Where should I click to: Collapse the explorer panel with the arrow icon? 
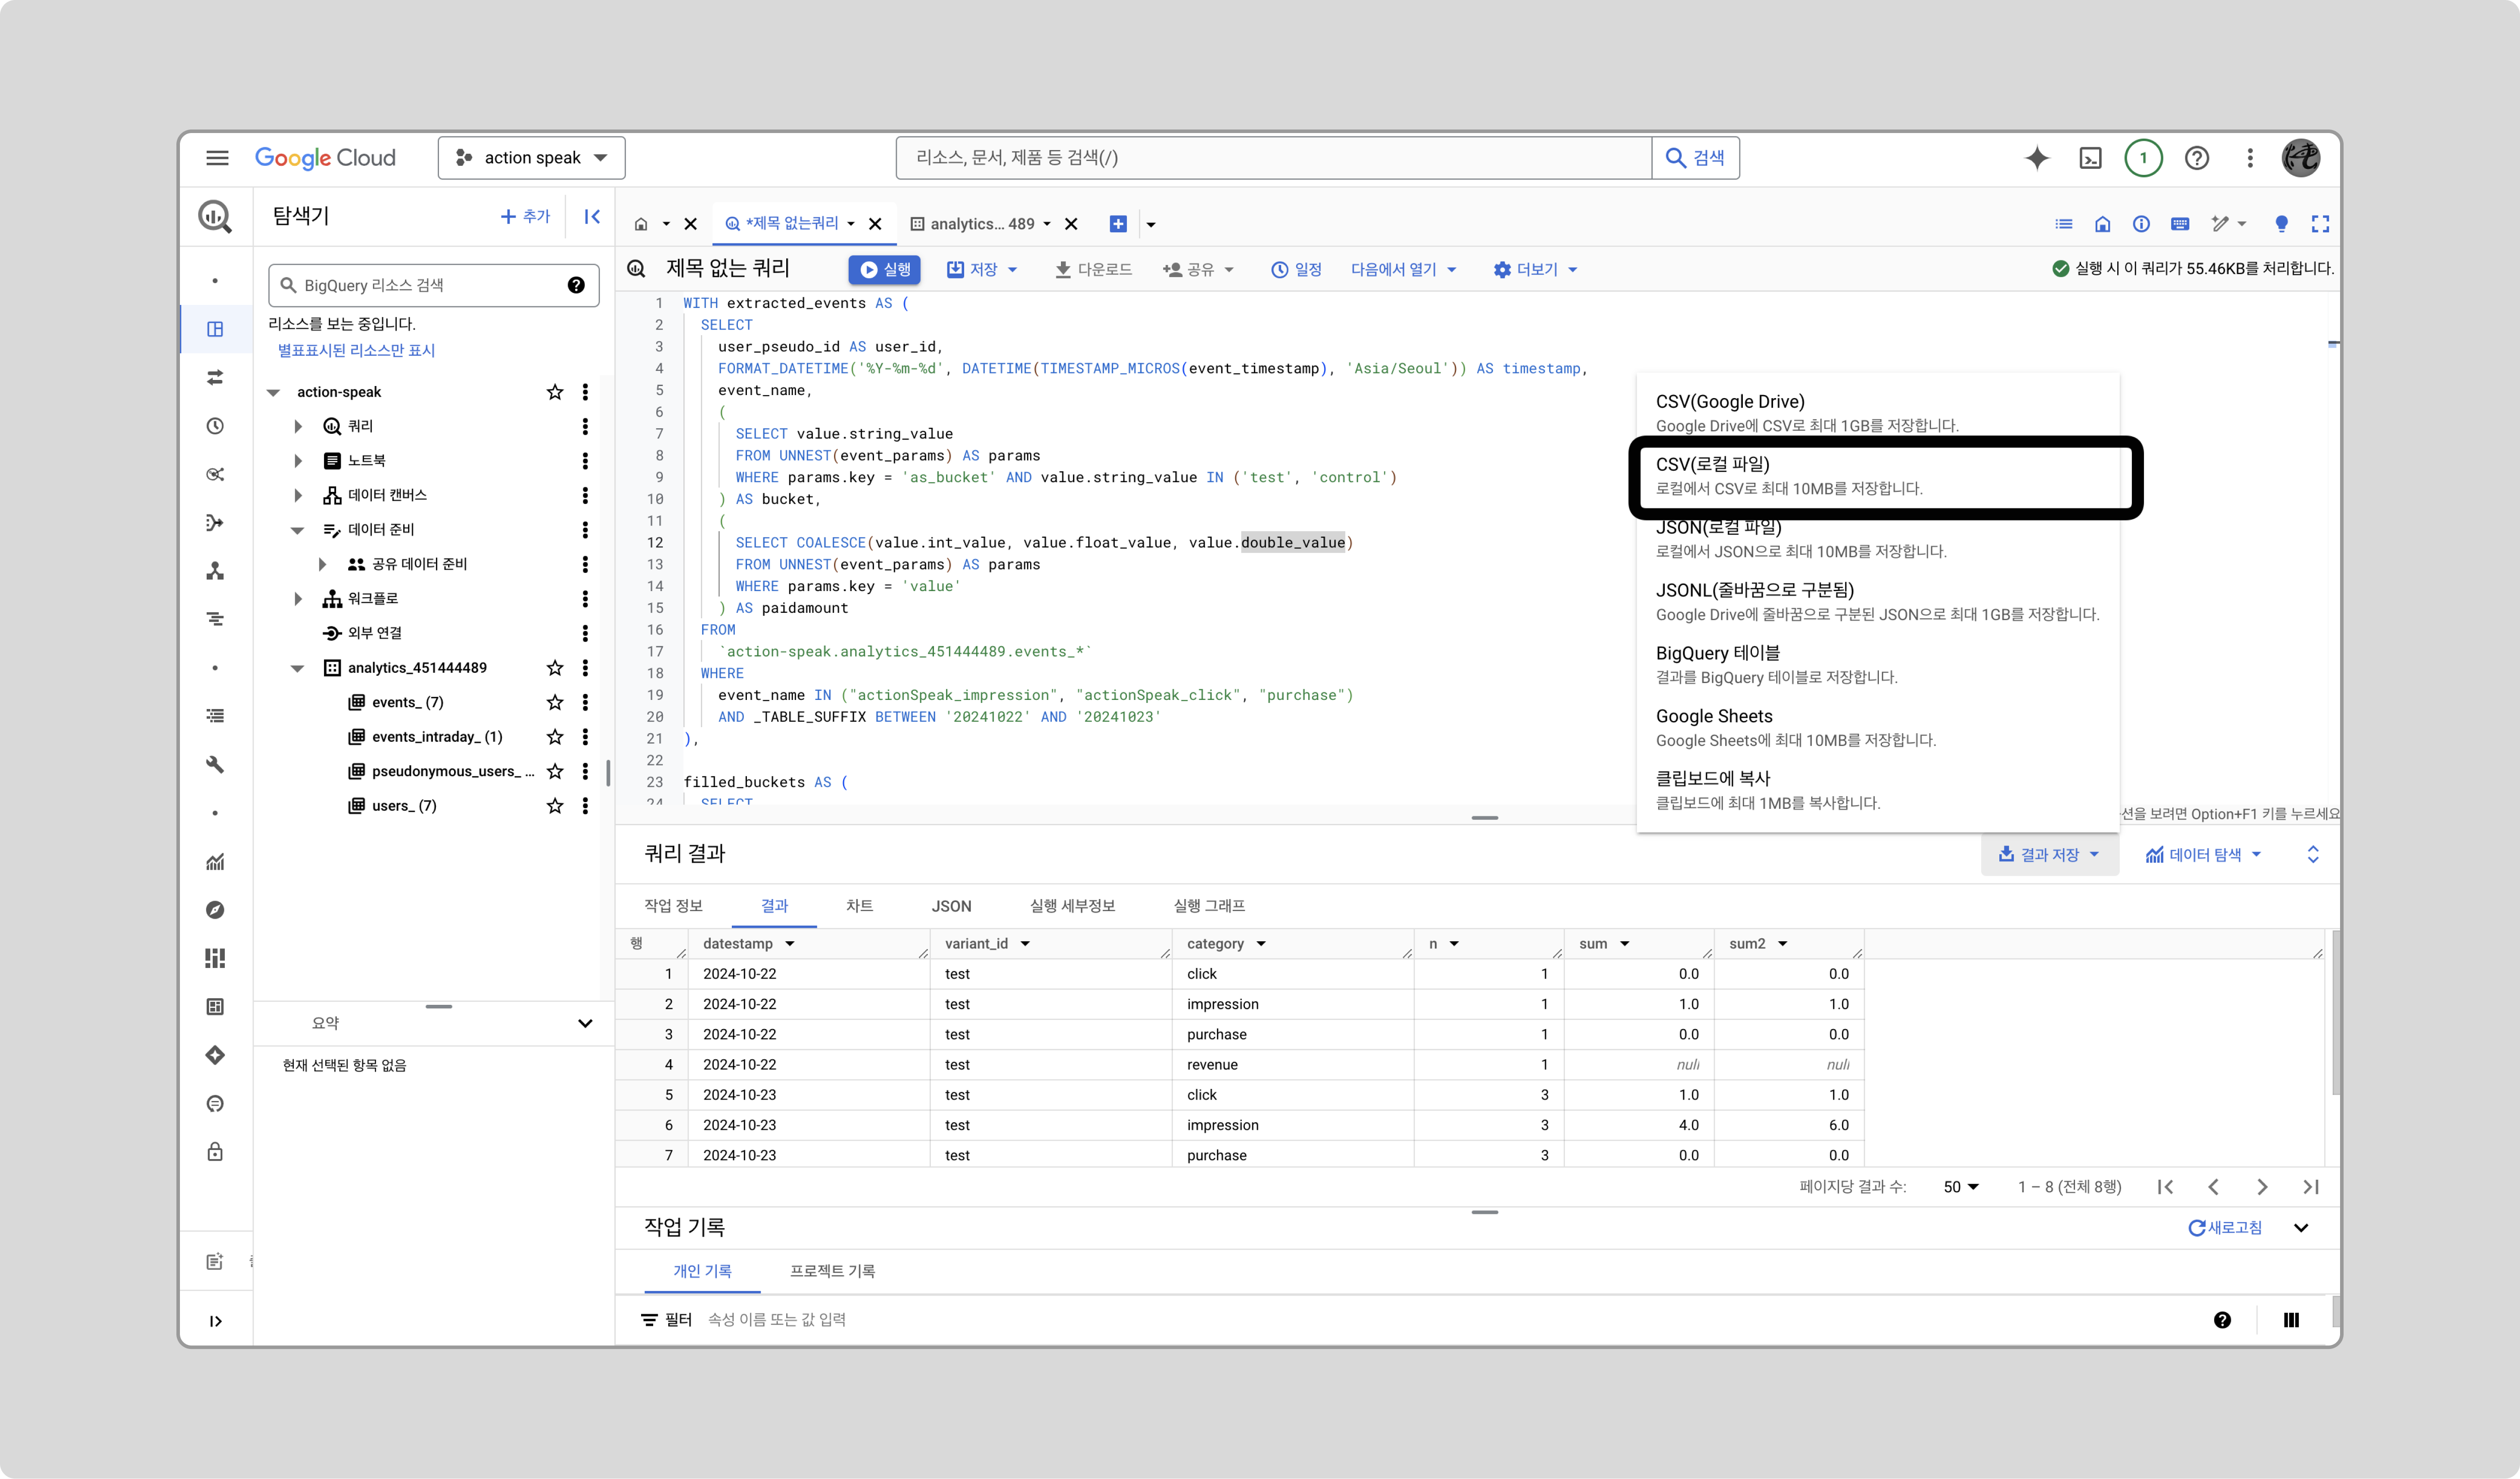click(592, 216)
